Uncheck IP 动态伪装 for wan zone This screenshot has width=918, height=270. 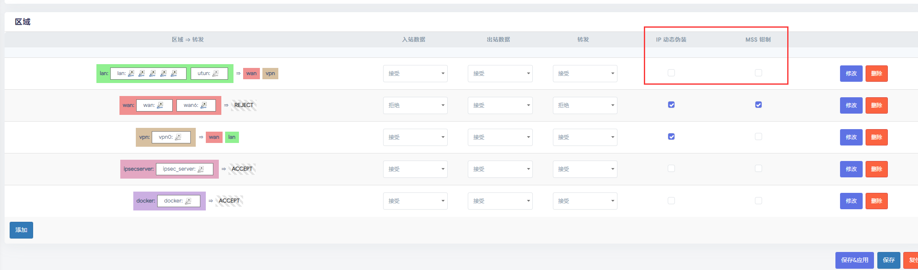671,105
